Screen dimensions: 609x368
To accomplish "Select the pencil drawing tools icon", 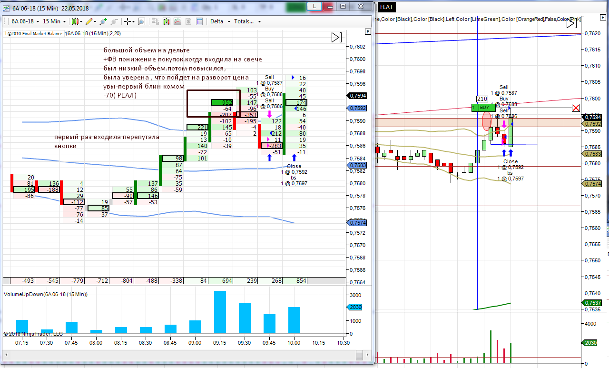I will [x=88, y=21].
